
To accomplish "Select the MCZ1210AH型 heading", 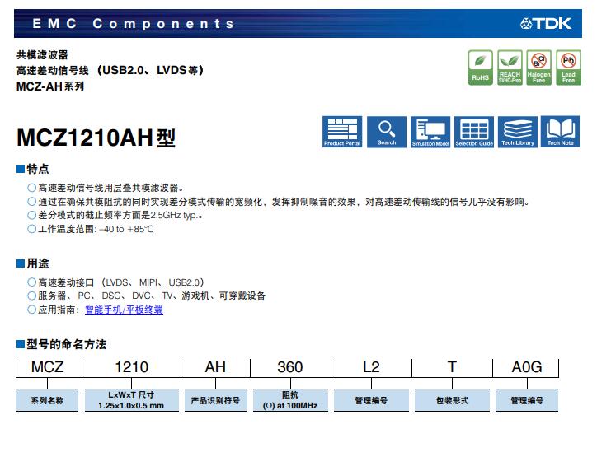I will pos(96,138).
